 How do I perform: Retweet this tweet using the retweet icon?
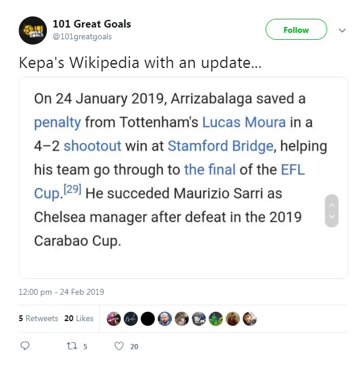[72, 346]
